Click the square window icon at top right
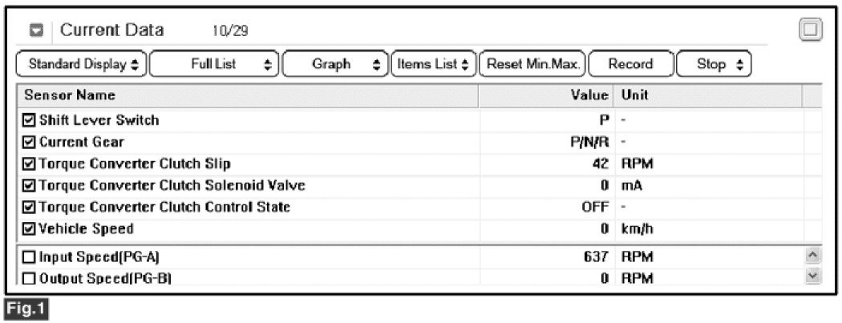Screen dimensions: 842x323 click(811, 30)
